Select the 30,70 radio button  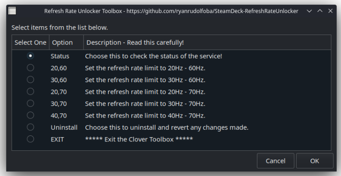pyautogui.click(x=30, y=104)
